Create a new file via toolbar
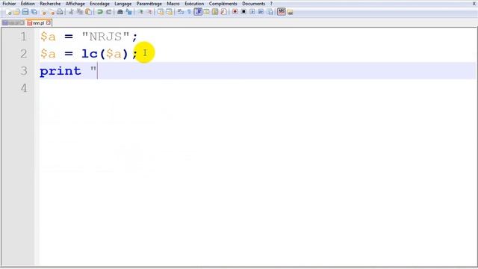Image resolution: width=478 pixels, height=269 pixels. (8, 12)
